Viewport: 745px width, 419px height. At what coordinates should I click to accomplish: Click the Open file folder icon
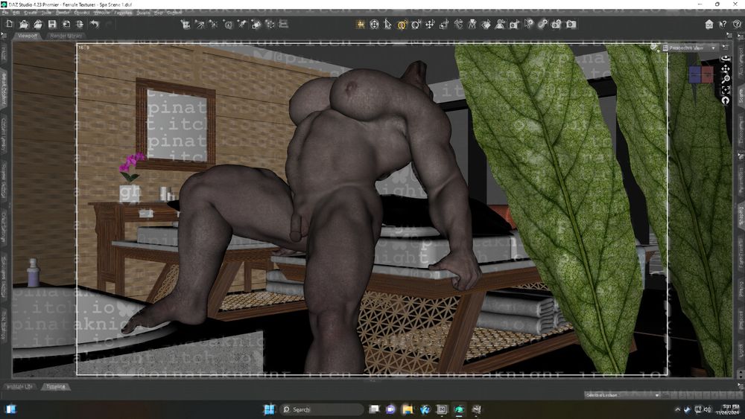tap(24, 24)
